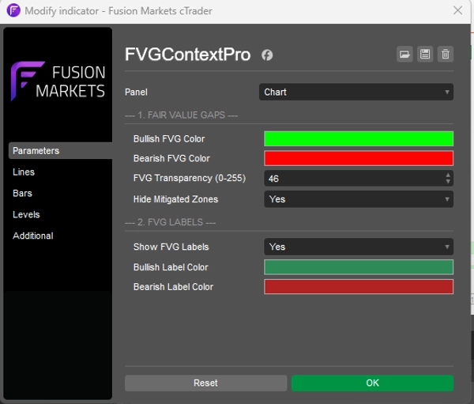Click the 'Bullish Label Color' label
Image resolution: width=474 pixels, height=404 pixels.
171,267
